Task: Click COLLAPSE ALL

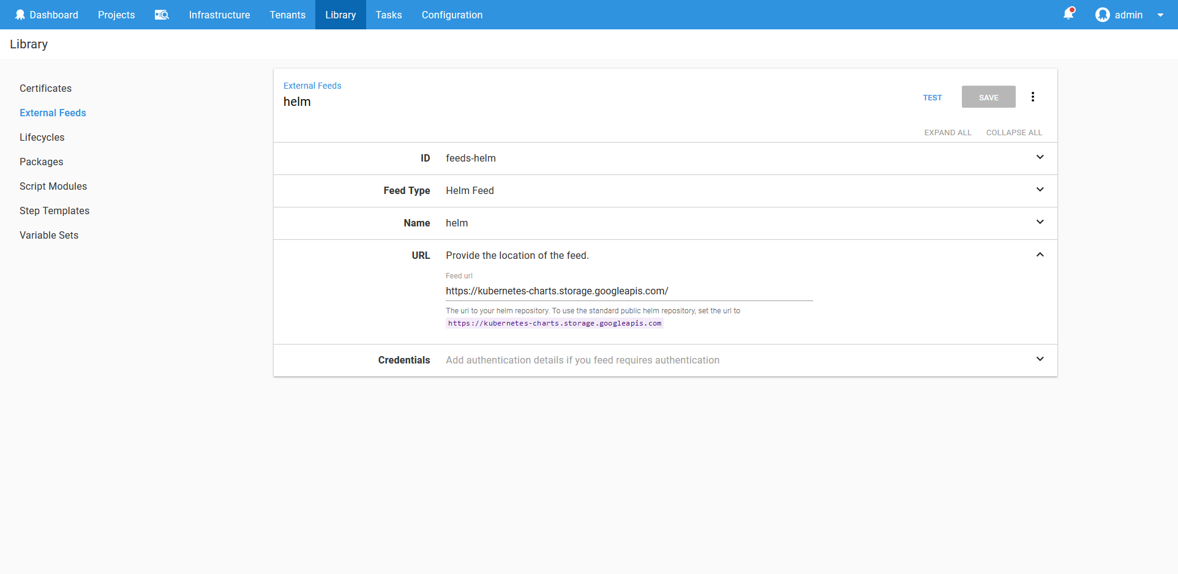Action: click(x=1014, y=132)
